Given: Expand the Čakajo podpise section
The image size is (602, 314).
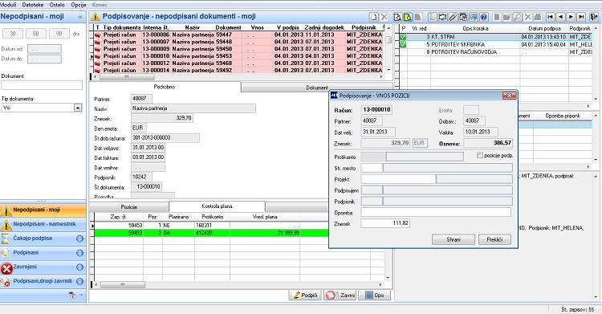Looking at the screenshot, I should point(79,239).
